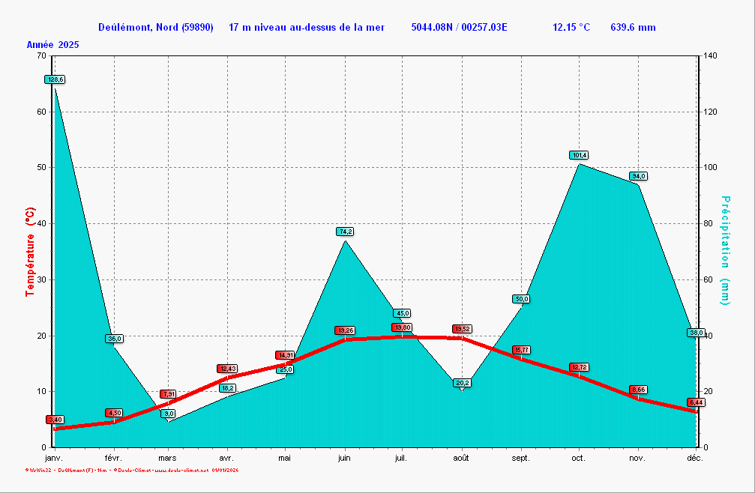Click the September precipitation label 50,0

tap(521, 299)
